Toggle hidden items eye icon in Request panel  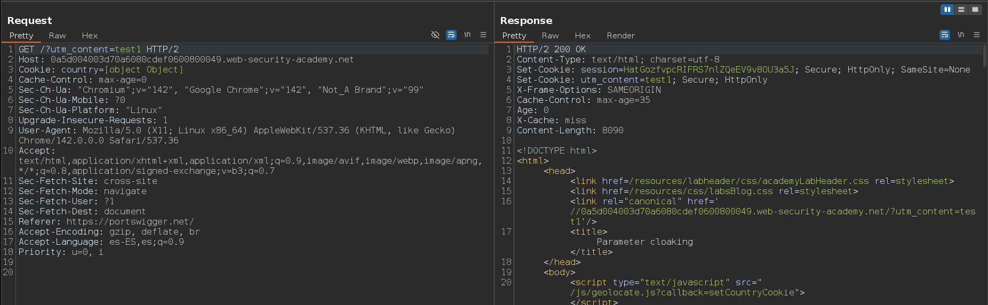pos(435,35)
